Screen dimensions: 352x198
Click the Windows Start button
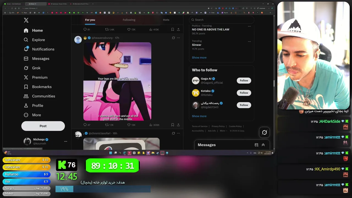(111, 153)
